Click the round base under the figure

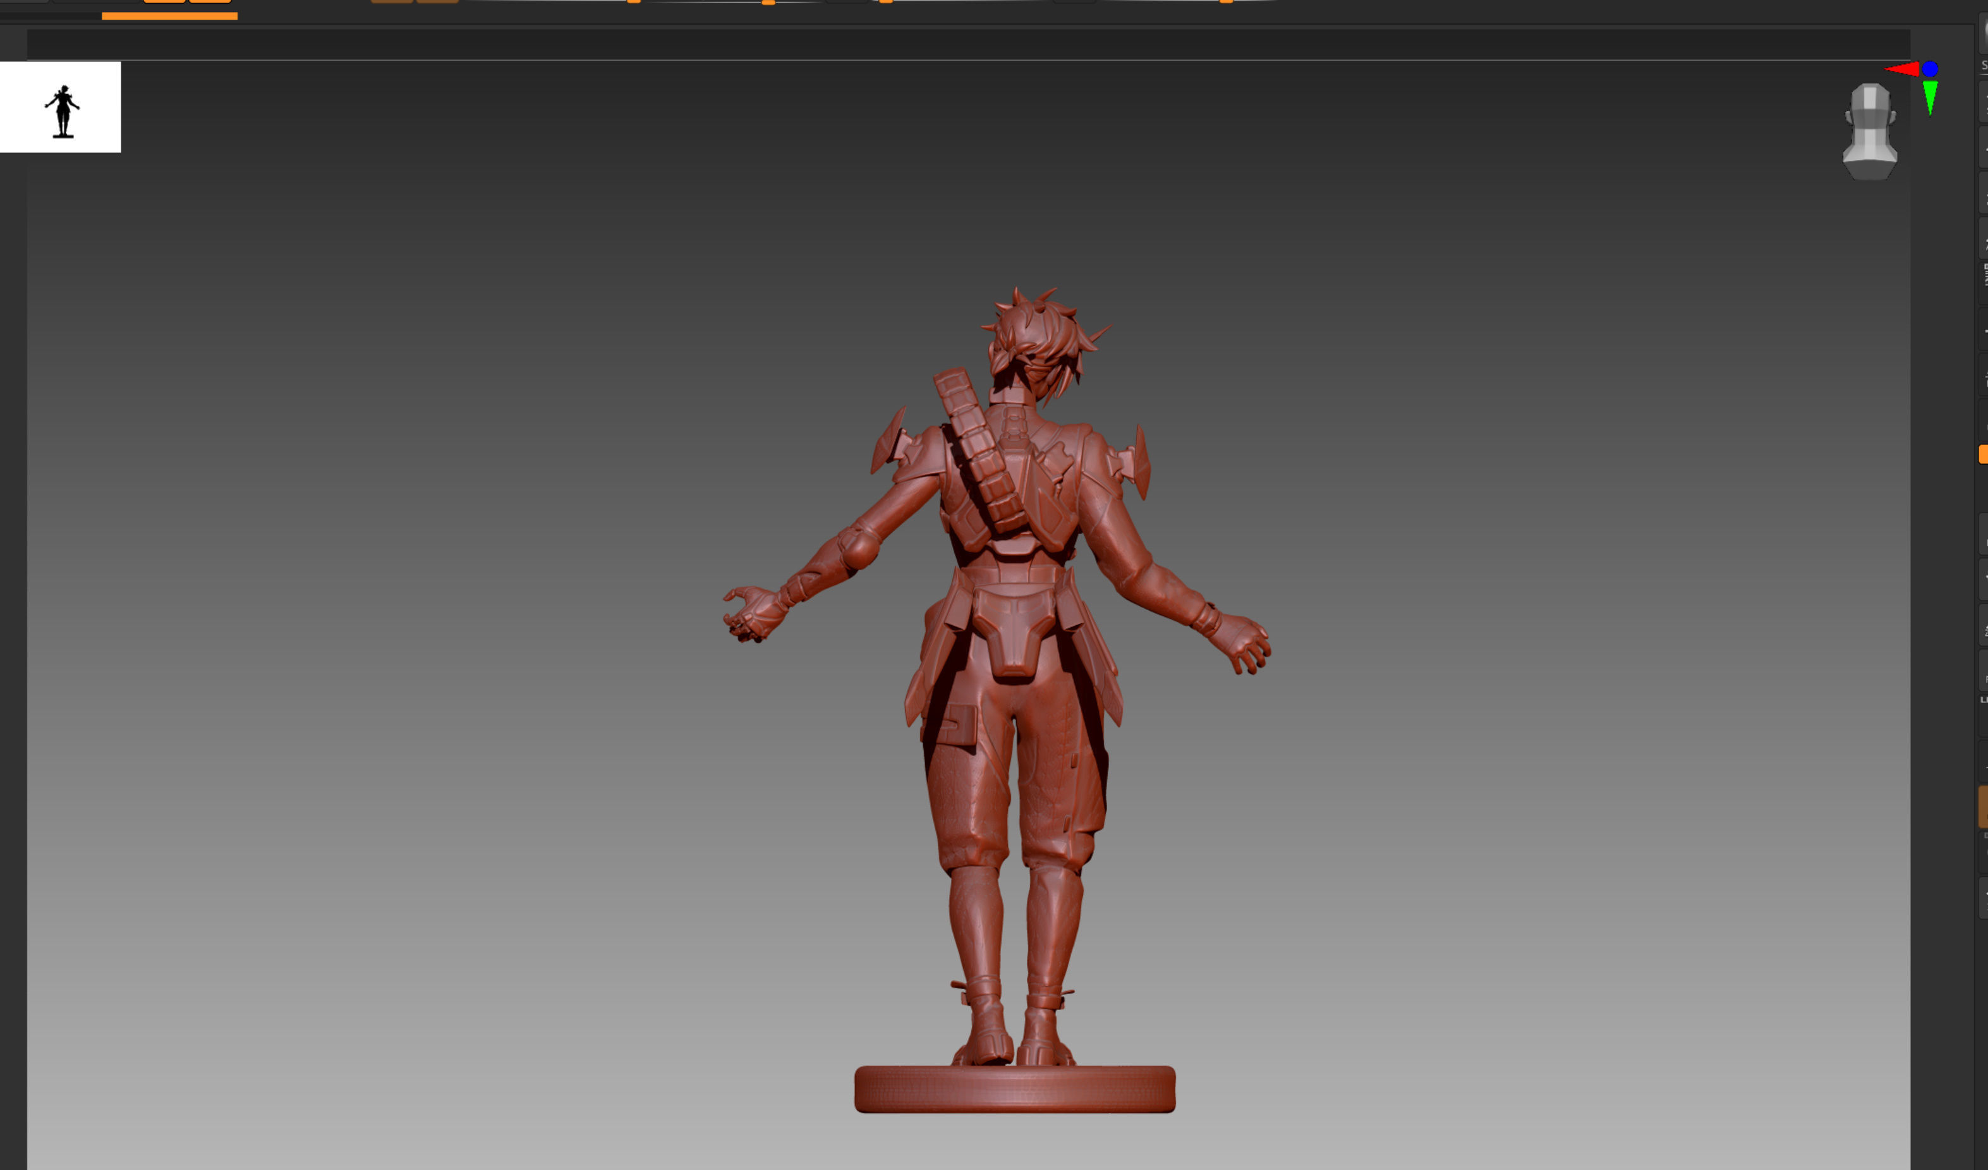point(1015,1088)
